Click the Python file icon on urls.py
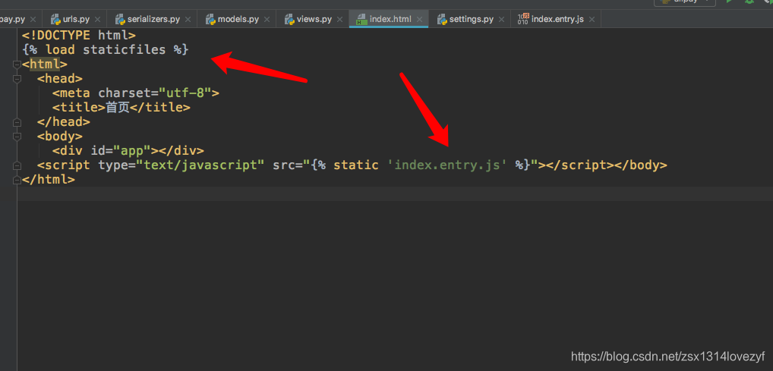The width and height of the screenshot is (773, 371). click(x=55, y=20)
